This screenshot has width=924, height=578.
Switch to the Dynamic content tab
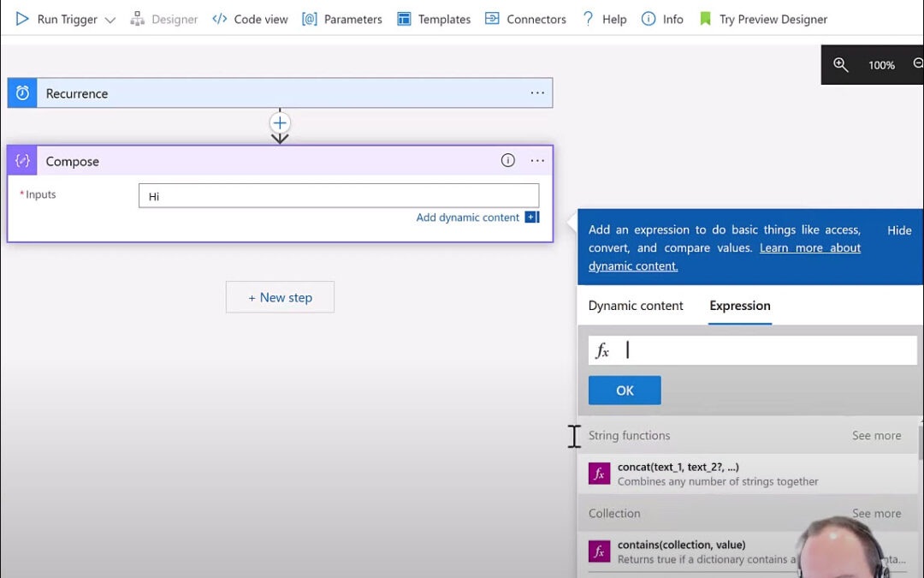click(x=636, y=306)
